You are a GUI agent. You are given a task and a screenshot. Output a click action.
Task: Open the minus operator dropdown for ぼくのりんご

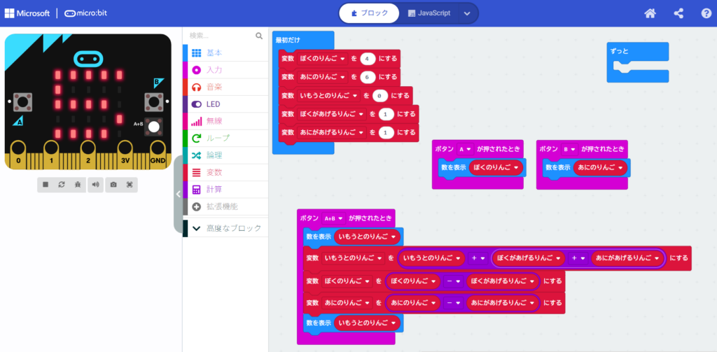tap(453, 281)
